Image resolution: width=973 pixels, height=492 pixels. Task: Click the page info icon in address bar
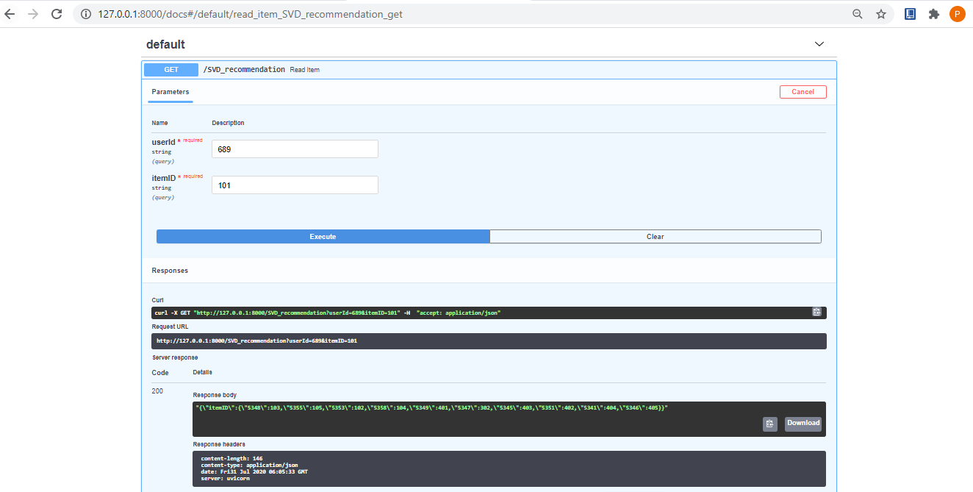[x=86, y=13]
